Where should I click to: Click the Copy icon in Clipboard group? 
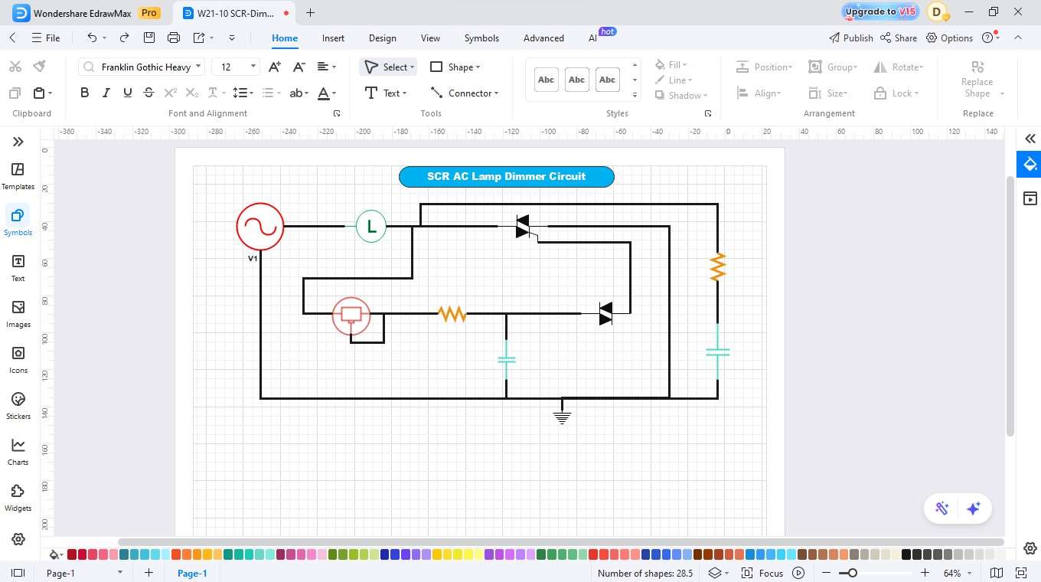point(15,93)
